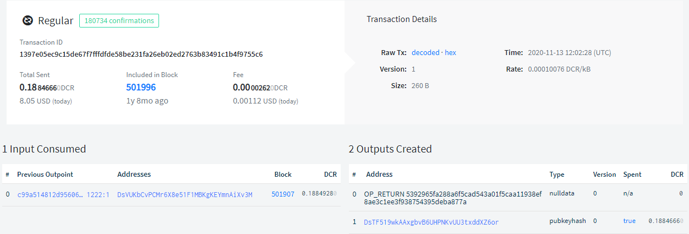Image resolution: width=689 pixels, height=234 pixels.
Task: Click the output amount 0.1884666 DCR
Action: pyautogui.click(x=666, y=221)
